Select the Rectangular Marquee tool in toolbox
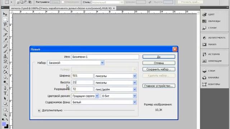230x129 pixels. click(5, 19)
